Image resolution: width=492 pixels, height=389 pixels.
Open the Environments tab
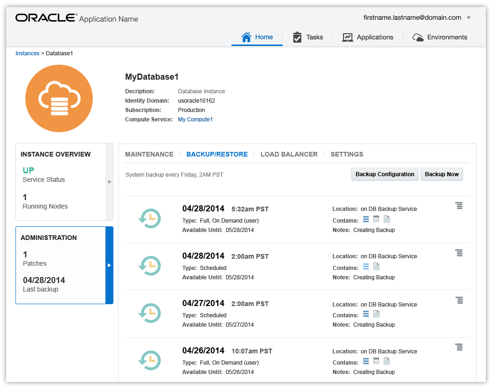pos(440,37)
